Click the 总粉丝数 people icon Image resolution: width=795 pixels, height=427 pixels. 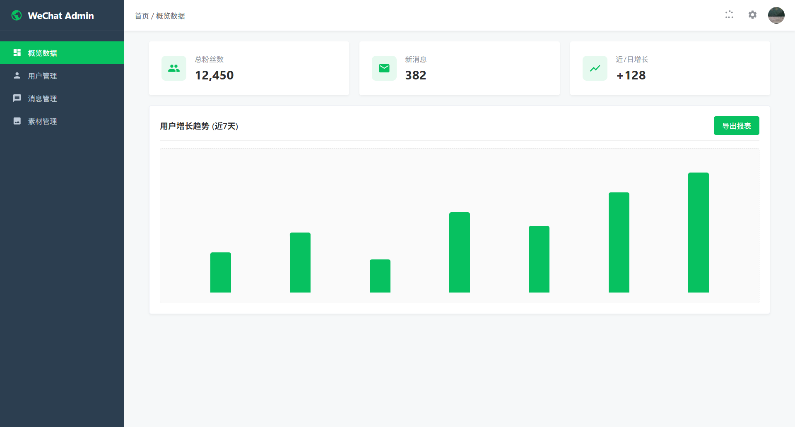tap(174, 68)
